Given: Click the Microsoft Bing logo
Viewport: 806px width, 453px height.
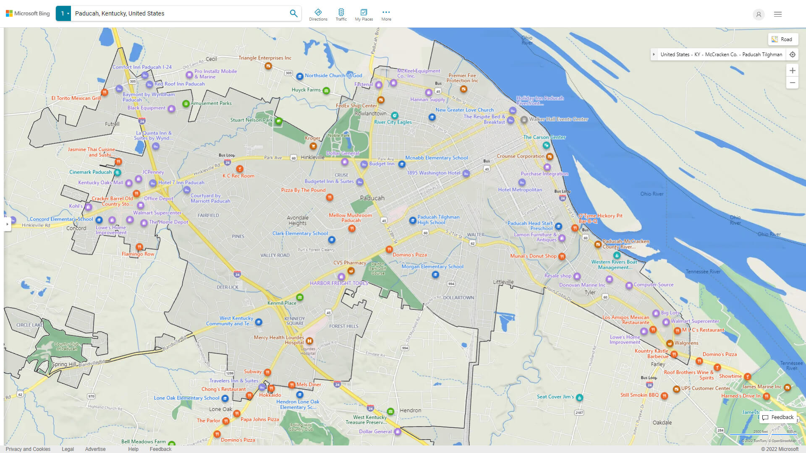Looking at the screenshot, I should tap(27, 13).
